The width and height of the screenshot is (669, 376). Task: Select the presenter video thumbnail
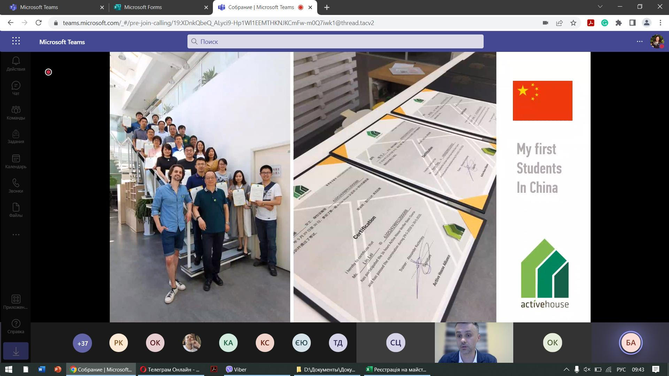pyautogui.click(x=474, y=343)
